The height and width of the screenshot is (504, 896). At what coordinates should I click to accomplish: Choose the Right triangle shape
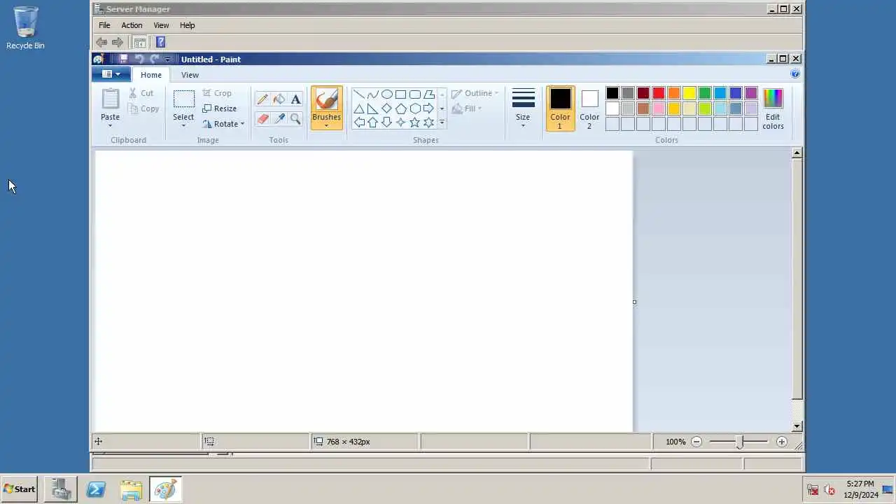point(372,108)
